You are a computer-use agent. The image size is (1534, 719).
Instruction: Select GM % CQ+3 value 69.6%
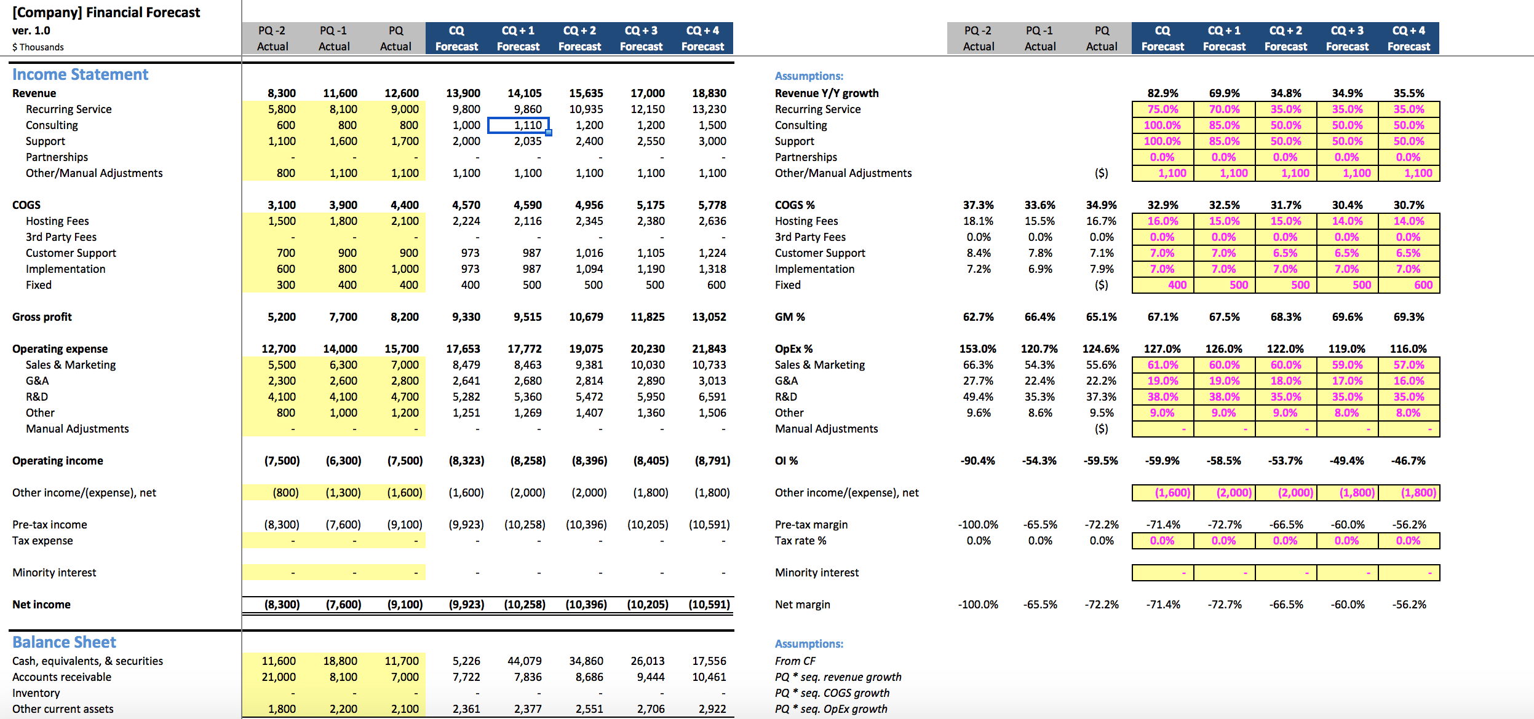pos(1347,317)
